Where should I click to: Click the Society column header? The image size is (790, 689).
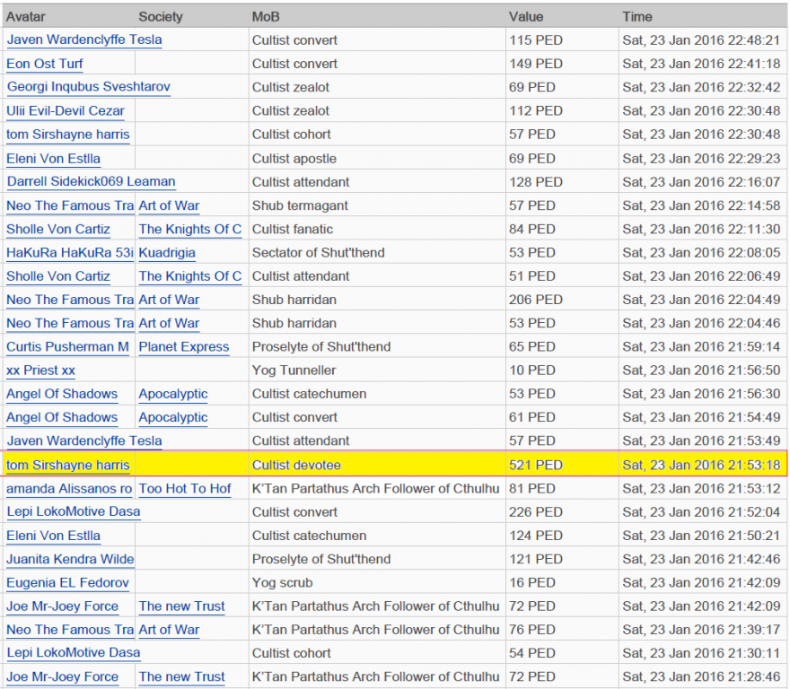point(160,16)
